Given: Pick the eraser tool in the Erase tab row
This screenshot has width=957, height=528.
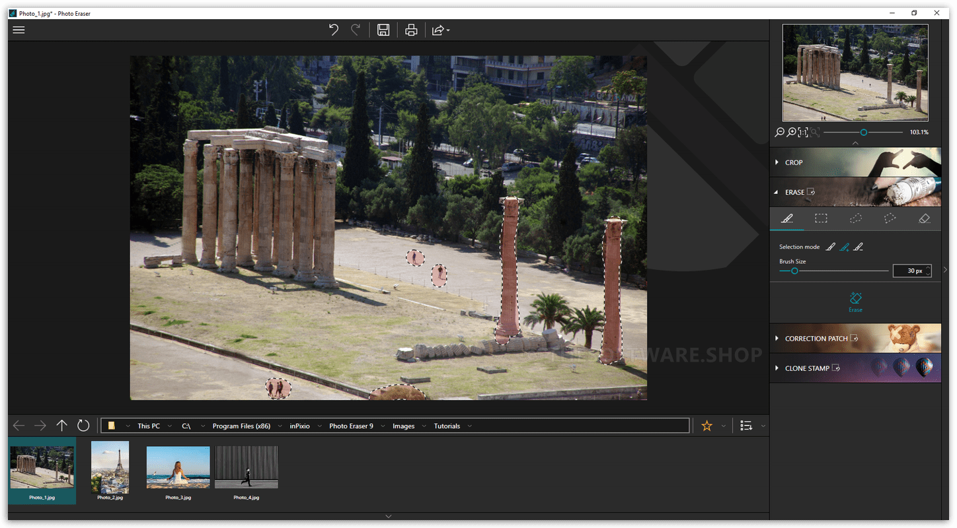Looking at the screenshot, I should [925, 218].
